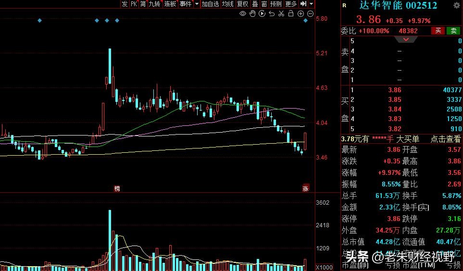Screen dimensions: 463x271
Task: Click the latest red candle at chart right
Action: click(305, 141)
